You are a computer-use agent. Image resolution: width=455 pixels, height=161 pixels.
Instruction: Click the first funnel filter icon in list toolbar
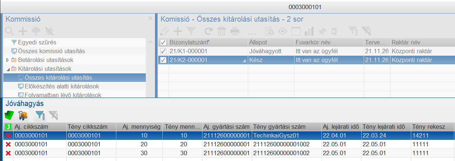(x=191, y=31)
